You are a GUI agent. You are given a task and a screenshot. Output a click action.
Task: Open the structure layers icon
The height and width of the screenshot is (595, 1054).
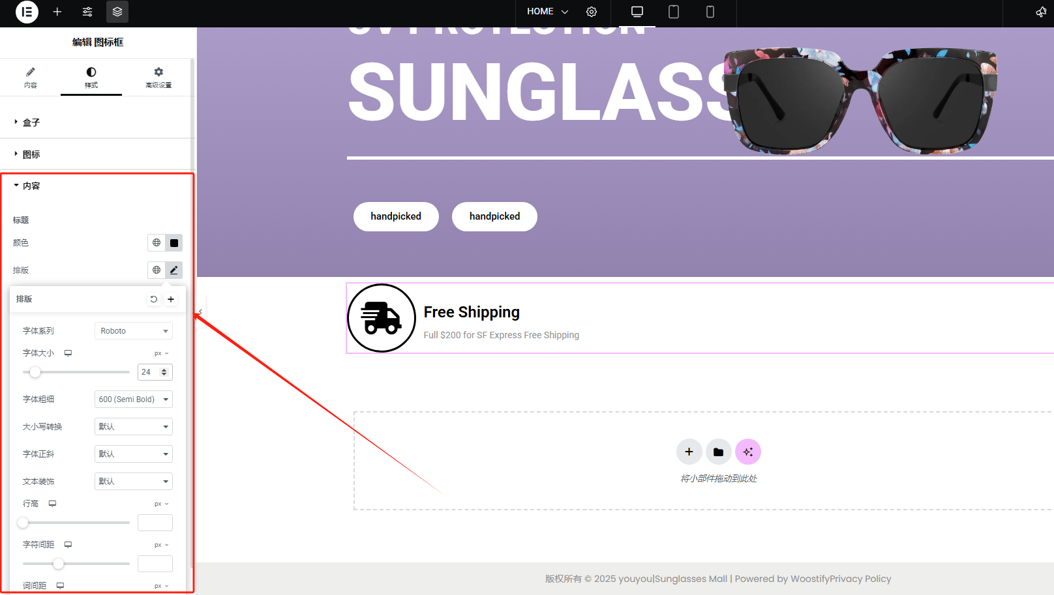[x=117, y=12]
